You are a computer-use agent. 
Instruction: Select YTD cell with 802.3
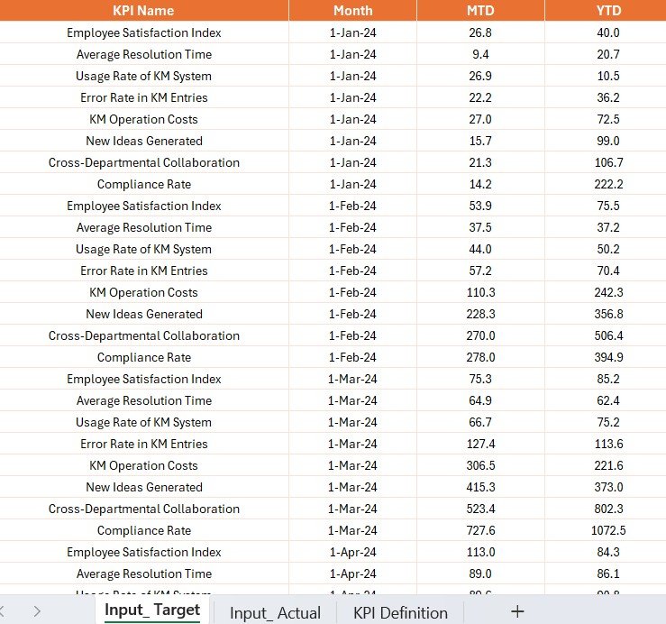tap(608, 509)
